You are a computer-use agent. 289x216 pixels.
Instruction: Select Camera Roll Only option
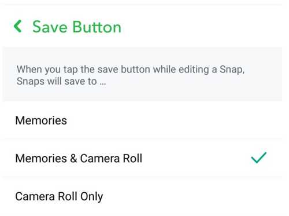tap(143, 196)
